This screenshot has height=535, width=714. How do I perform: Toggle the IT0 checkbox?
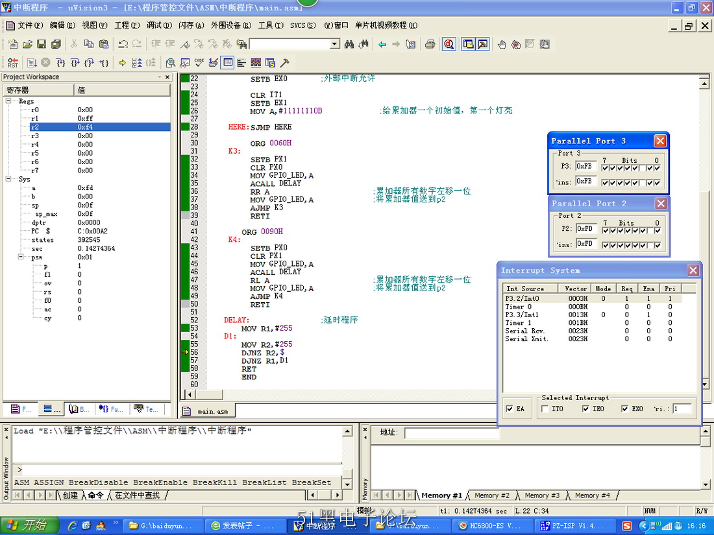pyautogui.click(x=545, y=409)
